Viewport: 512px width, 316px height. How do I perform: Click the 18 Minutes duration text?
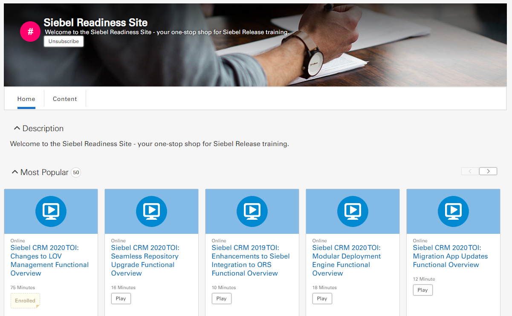coord(324,287)
